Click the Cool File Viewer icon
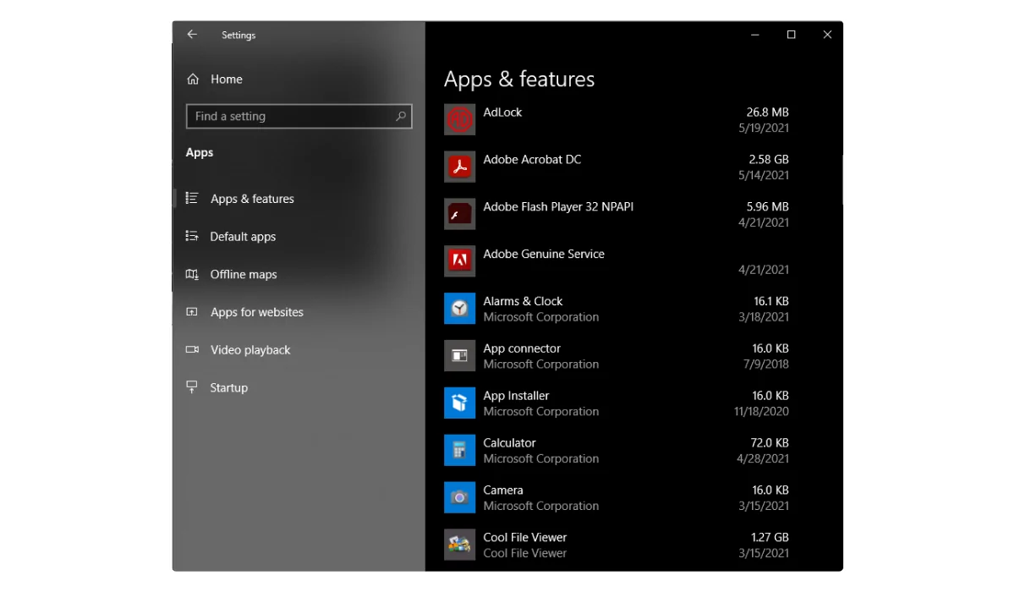This screenshot has height=592, width=1015. [459, 545]
